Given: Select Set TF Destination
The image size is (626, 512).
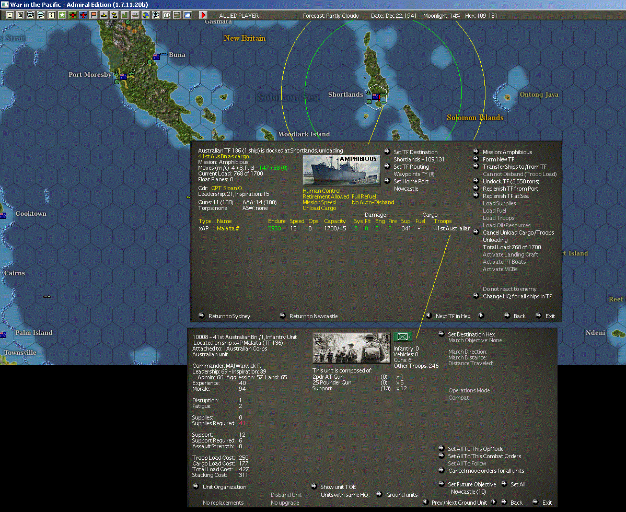Looking at the screenshot, I should point(415,152).
